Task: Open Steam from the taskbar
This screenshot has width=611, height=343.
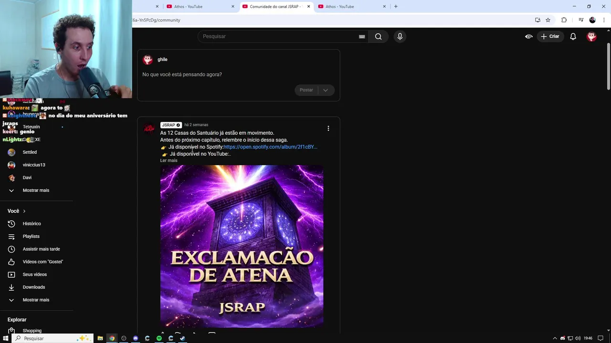Action: [x=182, y=338]
